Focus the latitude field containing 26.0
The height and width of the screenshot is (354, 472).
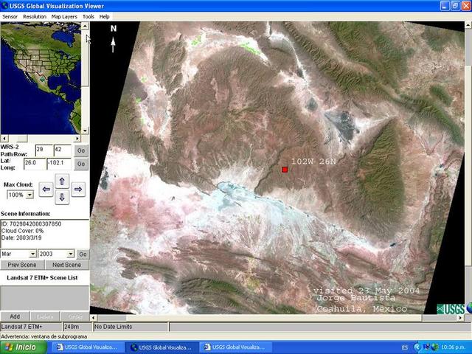coord(35,164)
